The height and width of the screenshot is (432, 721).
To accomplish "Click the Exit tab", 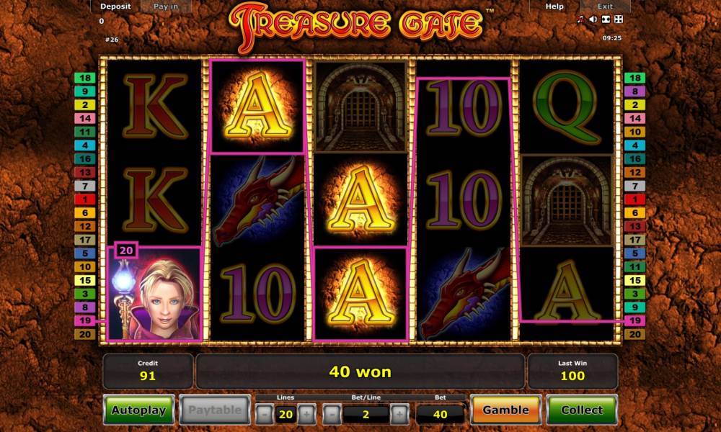I will pos(605,6).
